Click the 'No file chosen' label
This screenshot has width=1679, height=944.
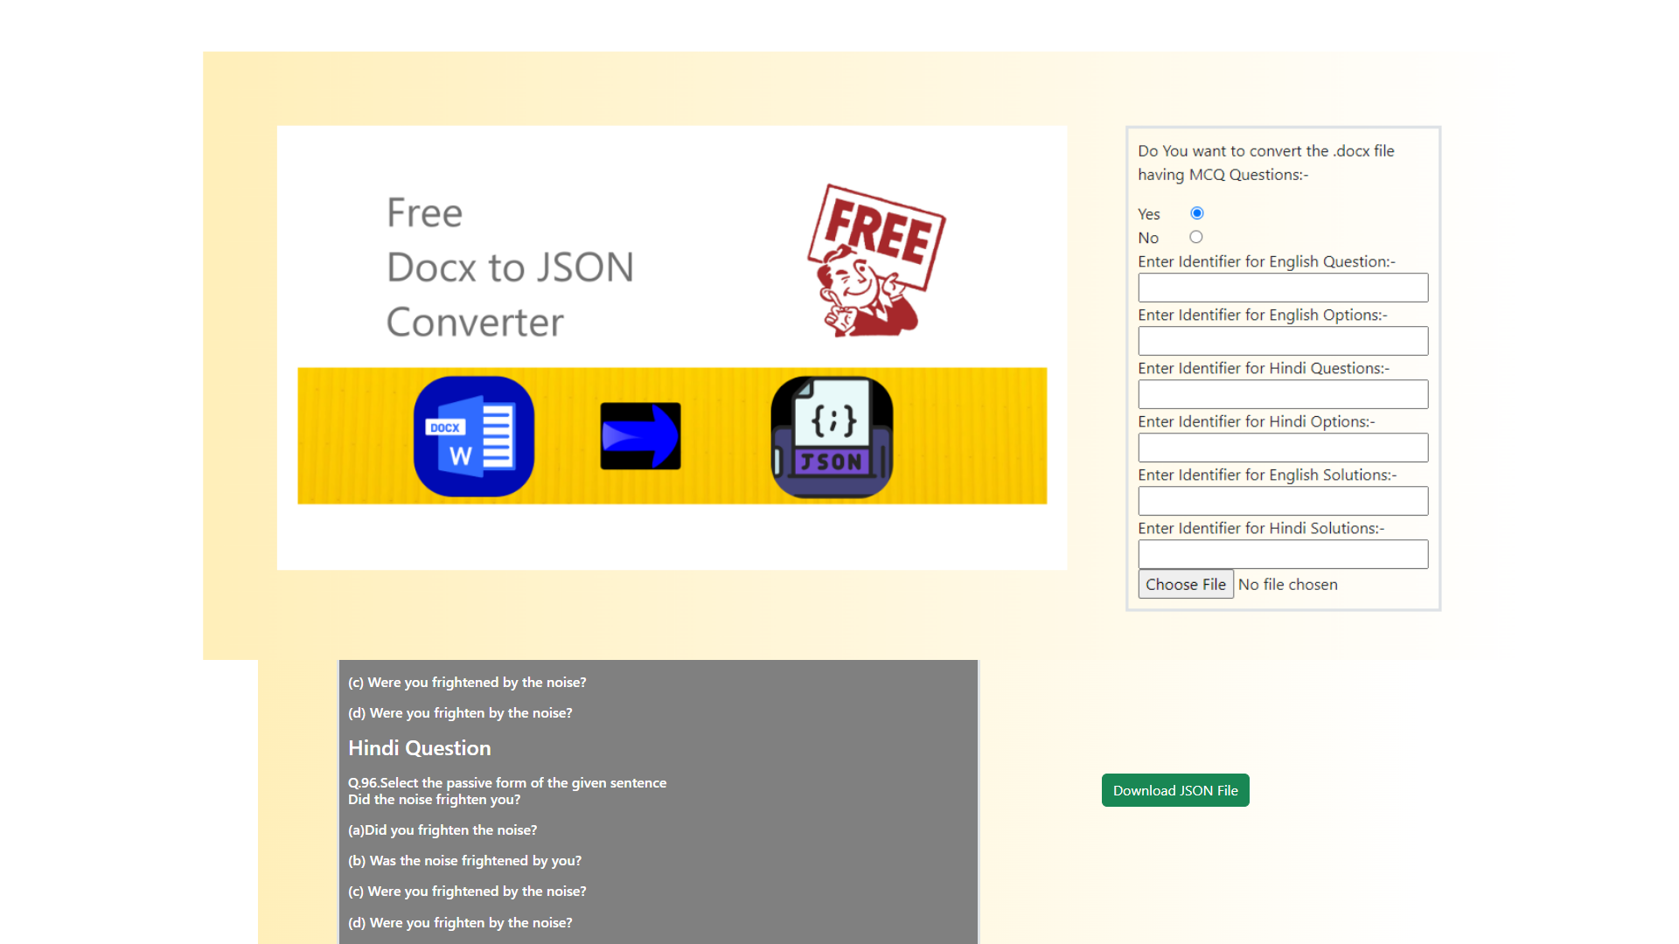coord(1287,585)
